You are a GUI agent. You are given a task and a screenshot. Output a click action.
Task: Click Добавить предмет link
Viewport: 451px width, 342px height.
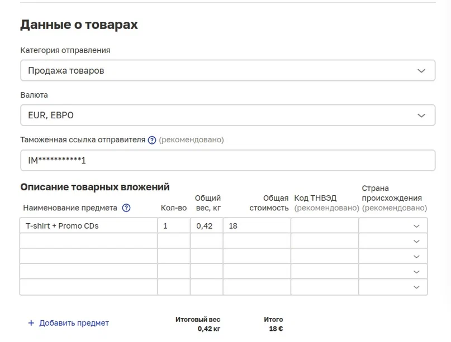click(74, 323)
